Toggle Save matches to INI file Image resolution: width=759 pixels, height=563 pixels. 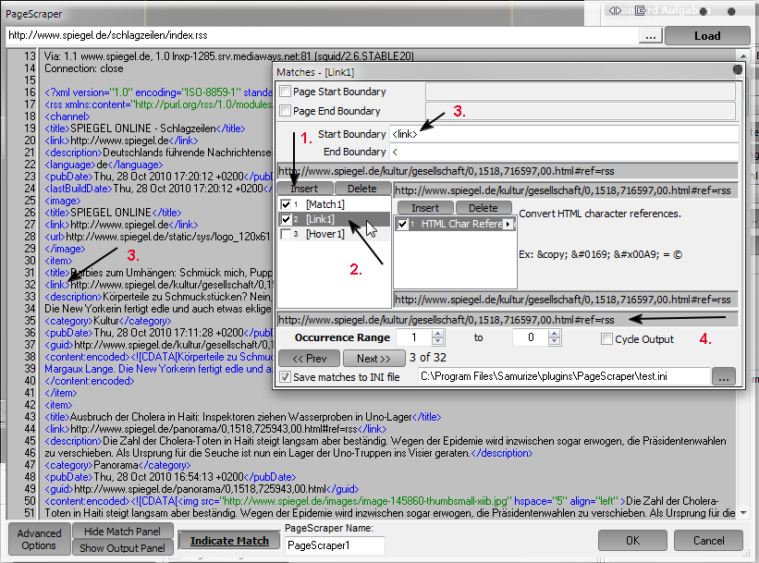(286, 376)
